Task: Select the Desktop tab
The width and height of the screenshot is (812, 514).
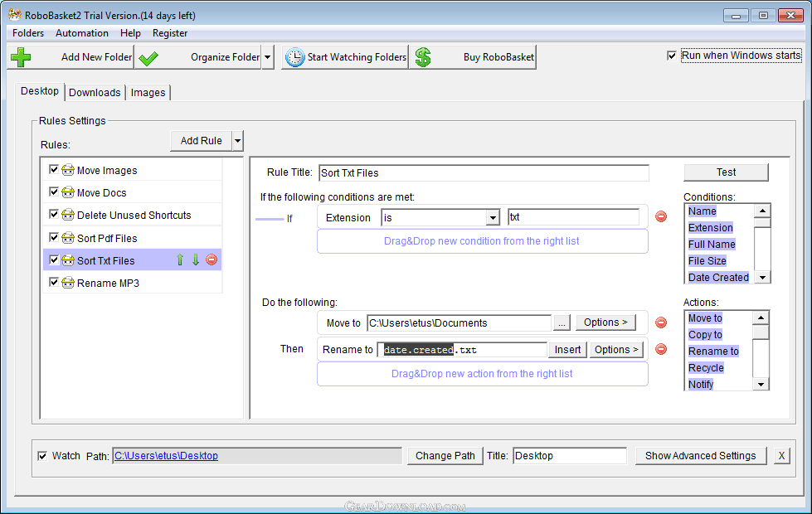Action: click(40, 91)
